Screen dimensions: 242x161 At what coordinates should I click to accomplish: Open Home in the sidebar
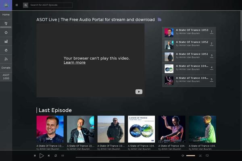(x=6, y=14)
